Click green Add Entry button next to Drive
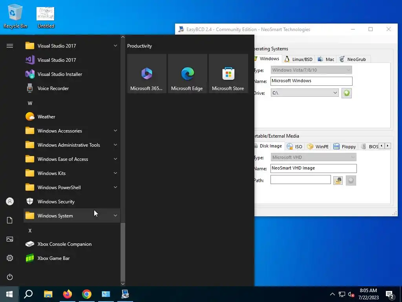 [346, 93]
